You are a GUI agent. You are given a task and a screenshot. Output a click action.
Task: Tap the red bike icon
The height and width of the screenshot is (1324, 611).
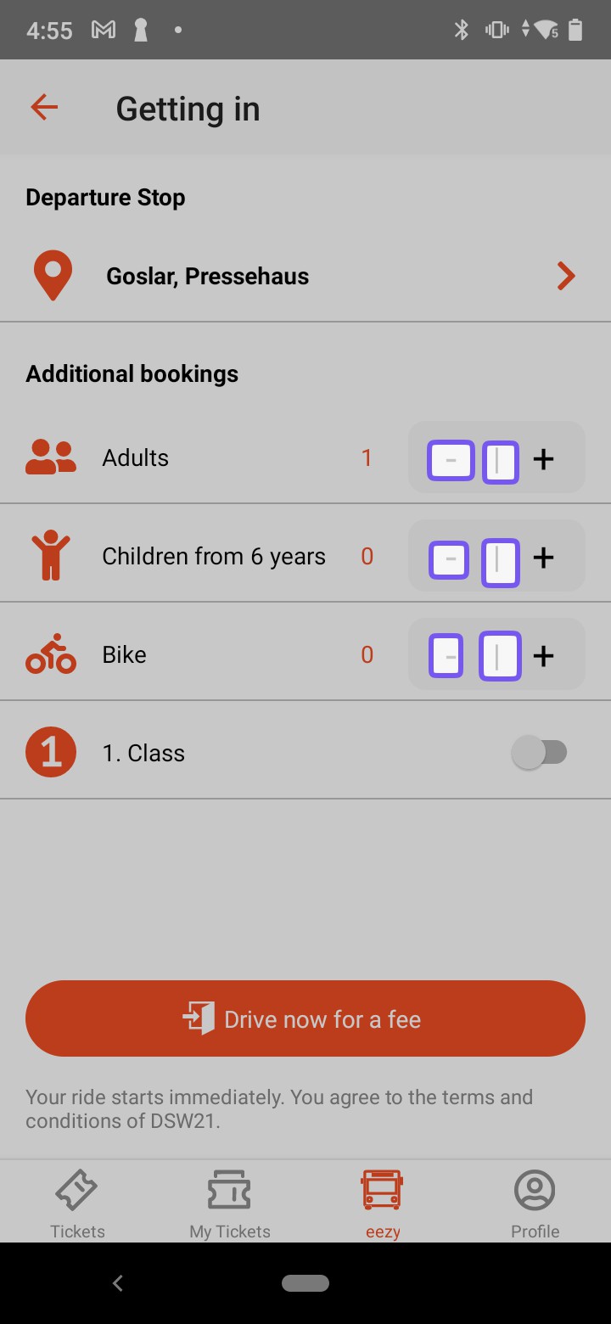coord(51,654)
